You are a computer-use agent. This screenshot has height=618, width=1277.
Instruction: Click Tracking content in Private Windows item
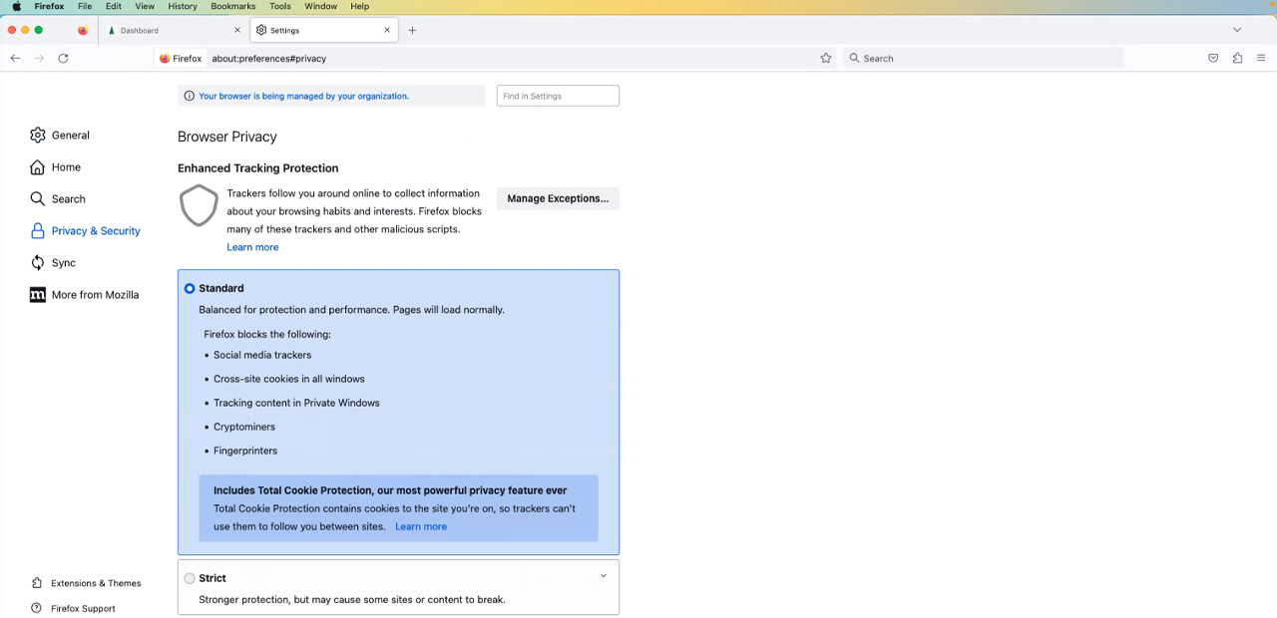[296, 403]
